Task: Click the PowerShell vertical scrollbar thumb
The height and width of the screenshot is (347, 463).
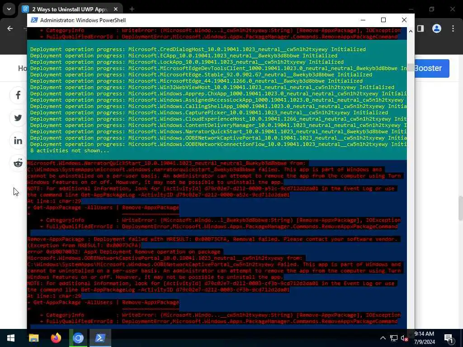Action: click(411, 68)
